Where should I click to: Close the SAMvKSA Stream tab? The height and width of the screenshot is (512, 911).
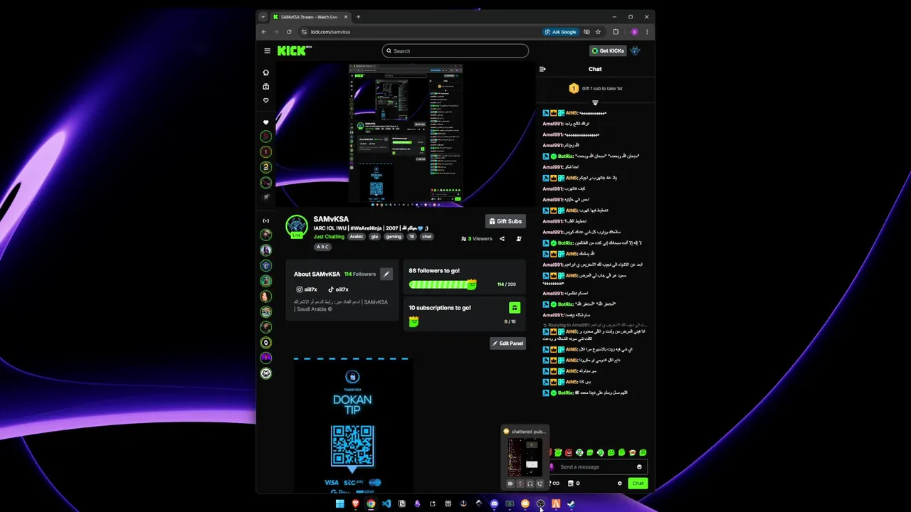(x=346, y=16)
